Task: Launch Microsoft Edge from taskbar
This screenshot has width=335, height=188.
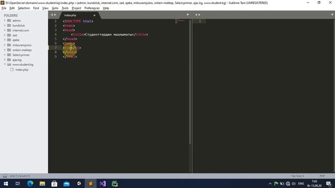Action: (x=30, y=183)
